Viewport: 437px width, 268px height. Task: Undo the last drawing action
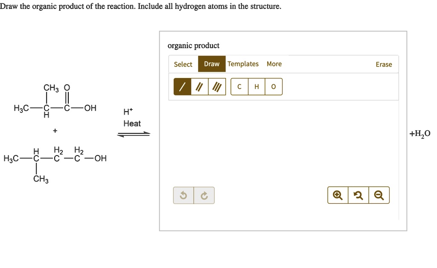[x=183, y=195]
